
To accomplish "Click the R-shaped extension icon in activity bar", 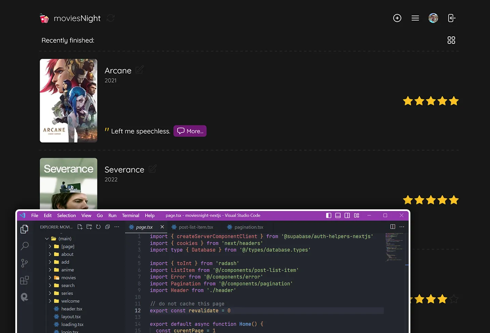I will point(24,297).
